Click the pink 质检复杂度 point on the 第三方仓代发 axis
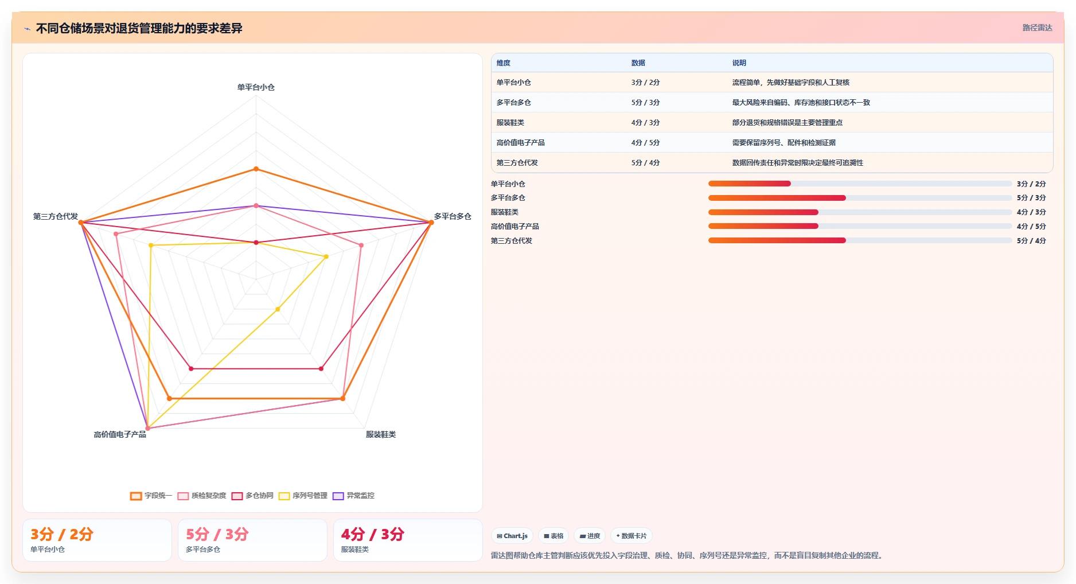1076x584 pixels. pos(116,234)
